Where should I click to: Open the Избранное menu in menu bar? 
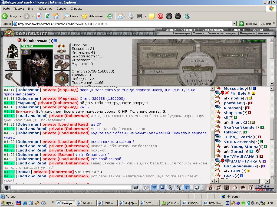click(x=45, y=9)
